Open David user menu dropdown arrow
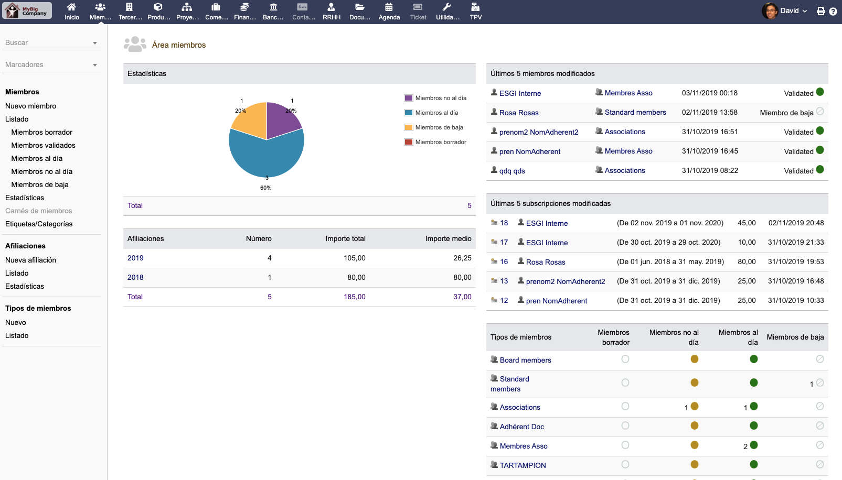The height and width of the screenshot is (480, 842). click(805, 11)
